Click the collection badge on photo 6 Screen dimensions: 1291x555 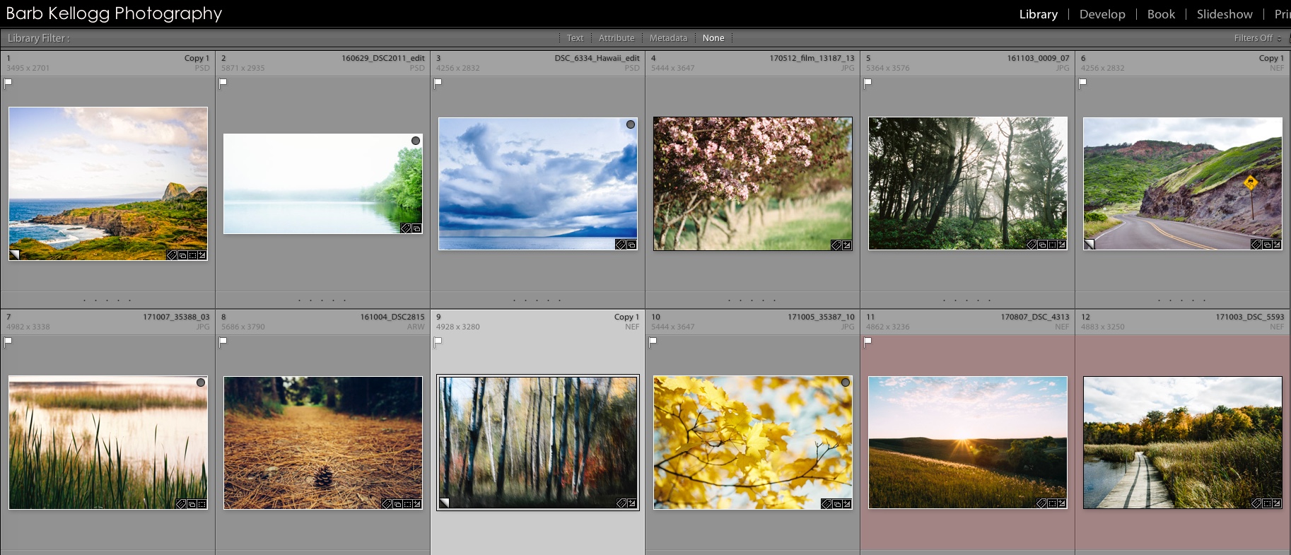1267,245
